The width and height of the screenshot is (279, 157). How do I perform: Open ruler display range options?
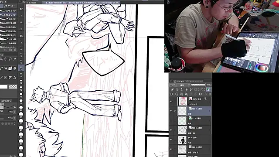point(204,89)
